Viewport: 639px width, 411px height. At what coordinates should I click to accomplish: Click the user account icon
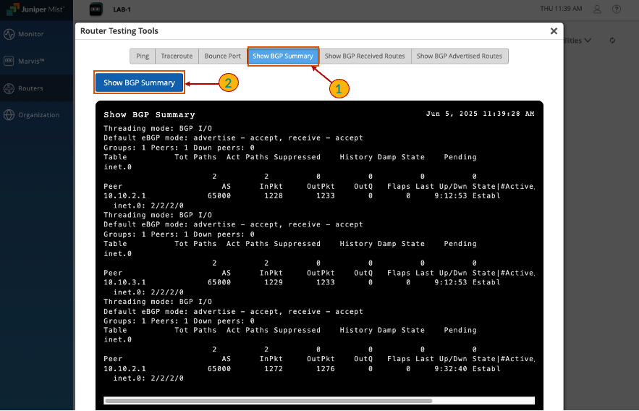coord(597,9)
